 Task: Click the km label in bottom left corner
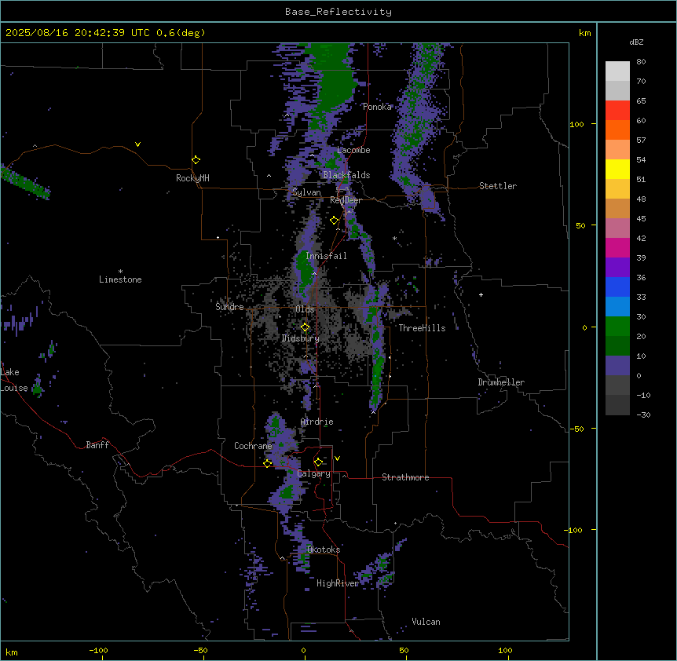pos(12,652)
